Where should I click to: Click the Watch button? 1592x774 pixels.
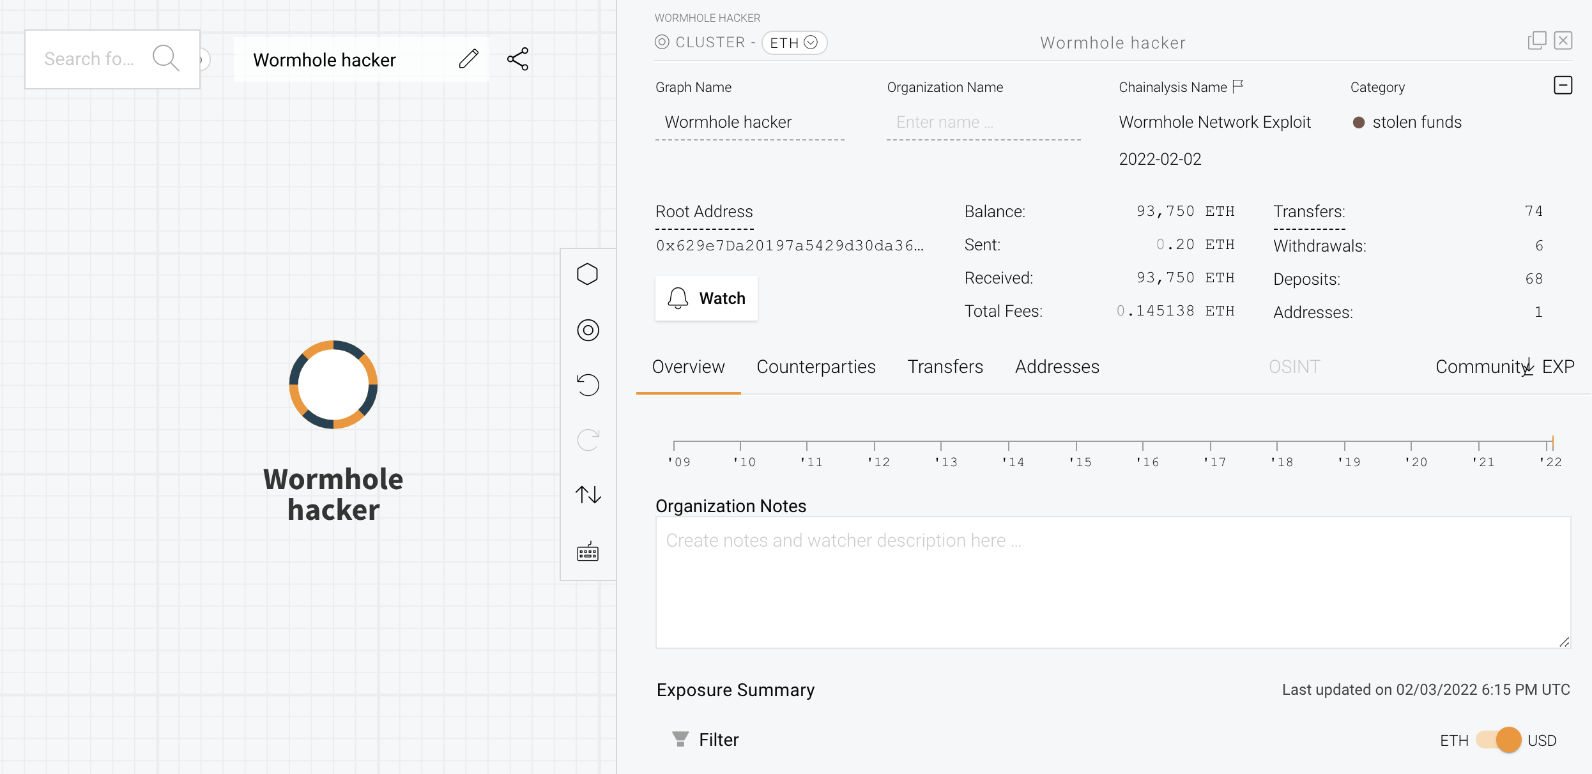[707, 298]
